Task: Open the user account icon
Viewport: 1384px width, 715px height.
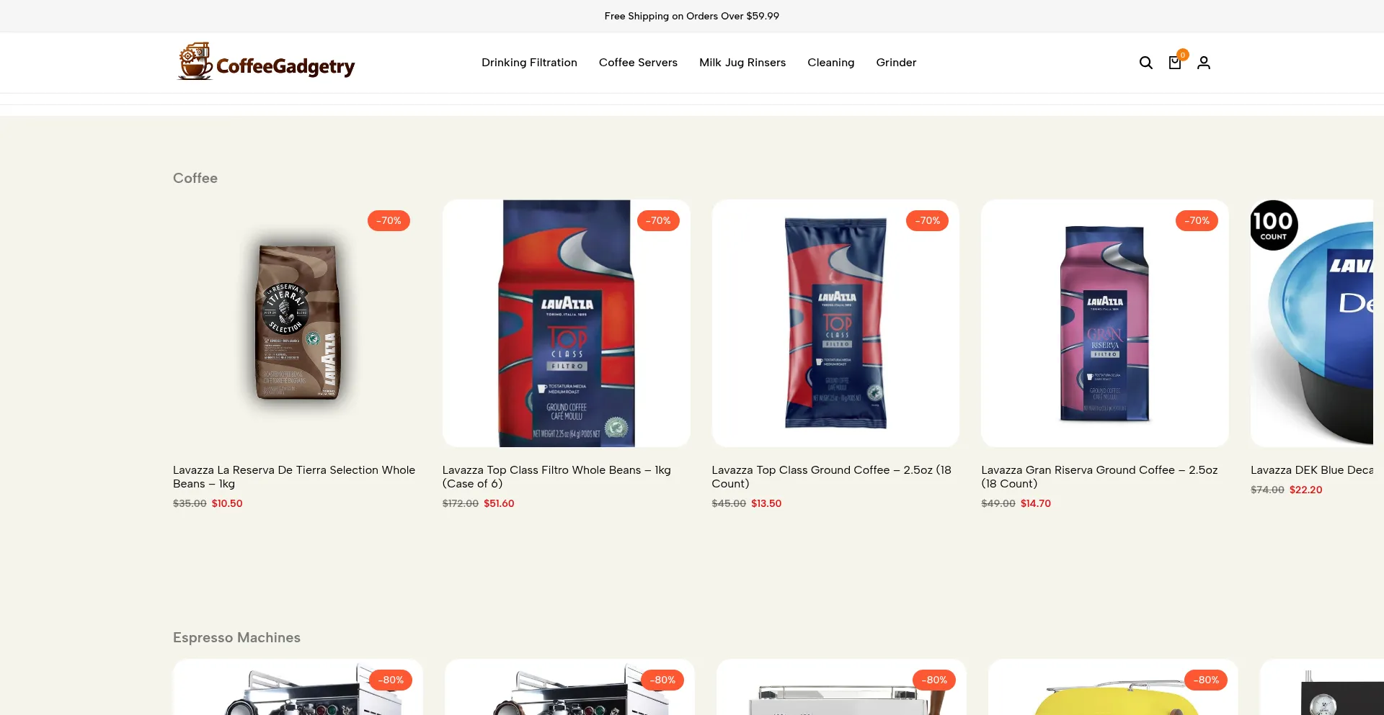Action: tap(1204, 63)
